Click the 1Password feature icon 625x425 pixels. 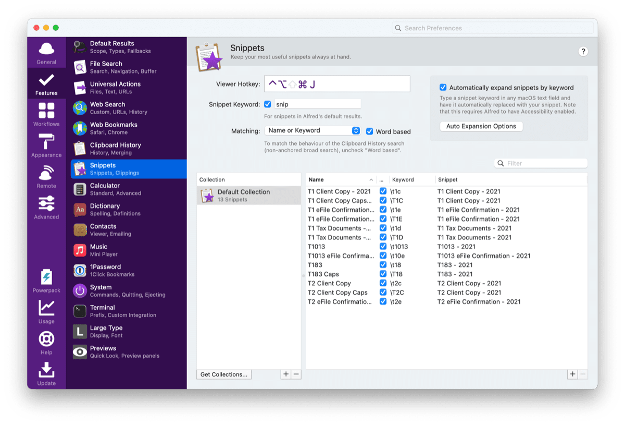pyautogui.click(x=80, y=271)
